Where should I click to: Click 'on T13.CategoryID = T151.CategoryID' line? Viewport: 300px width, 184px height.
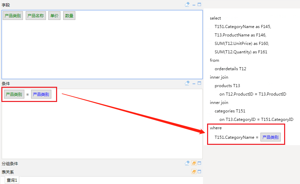(x=256, y=120)
